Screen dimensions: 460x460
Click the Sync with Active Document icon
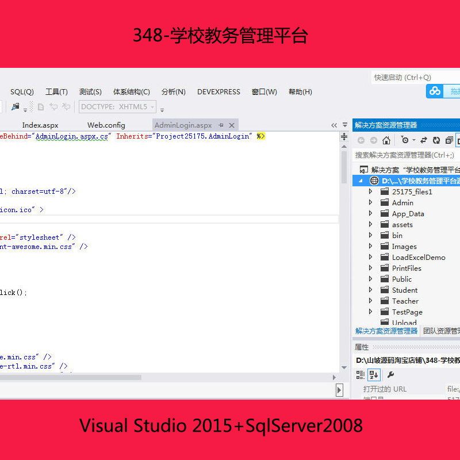[x=423, y=140]
